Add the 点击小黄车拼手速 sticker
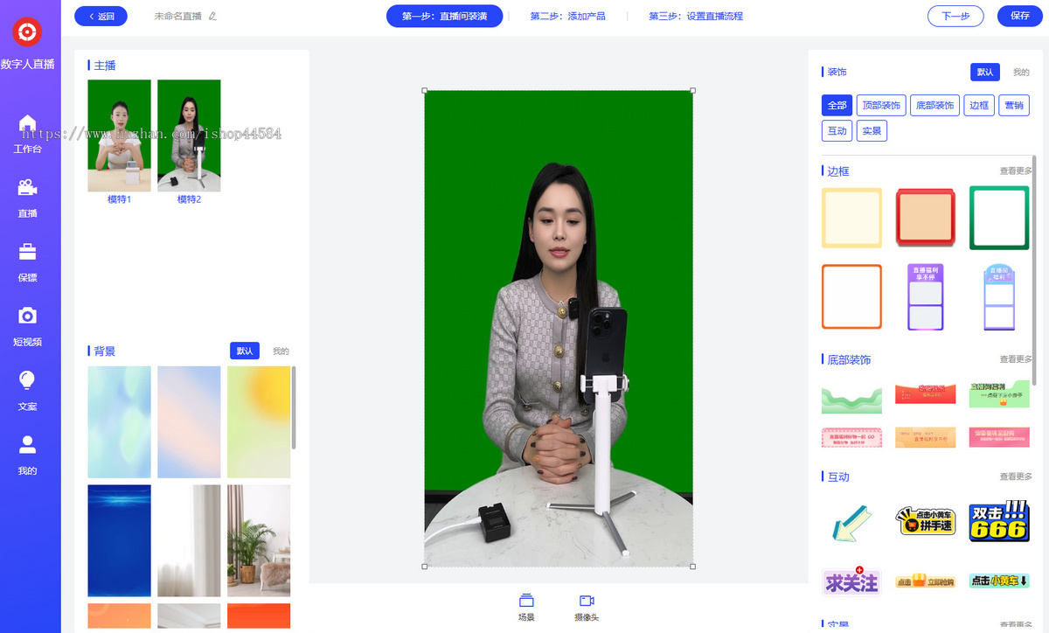This screenshot has width=1049, height=633. click(x=925, y=522)
